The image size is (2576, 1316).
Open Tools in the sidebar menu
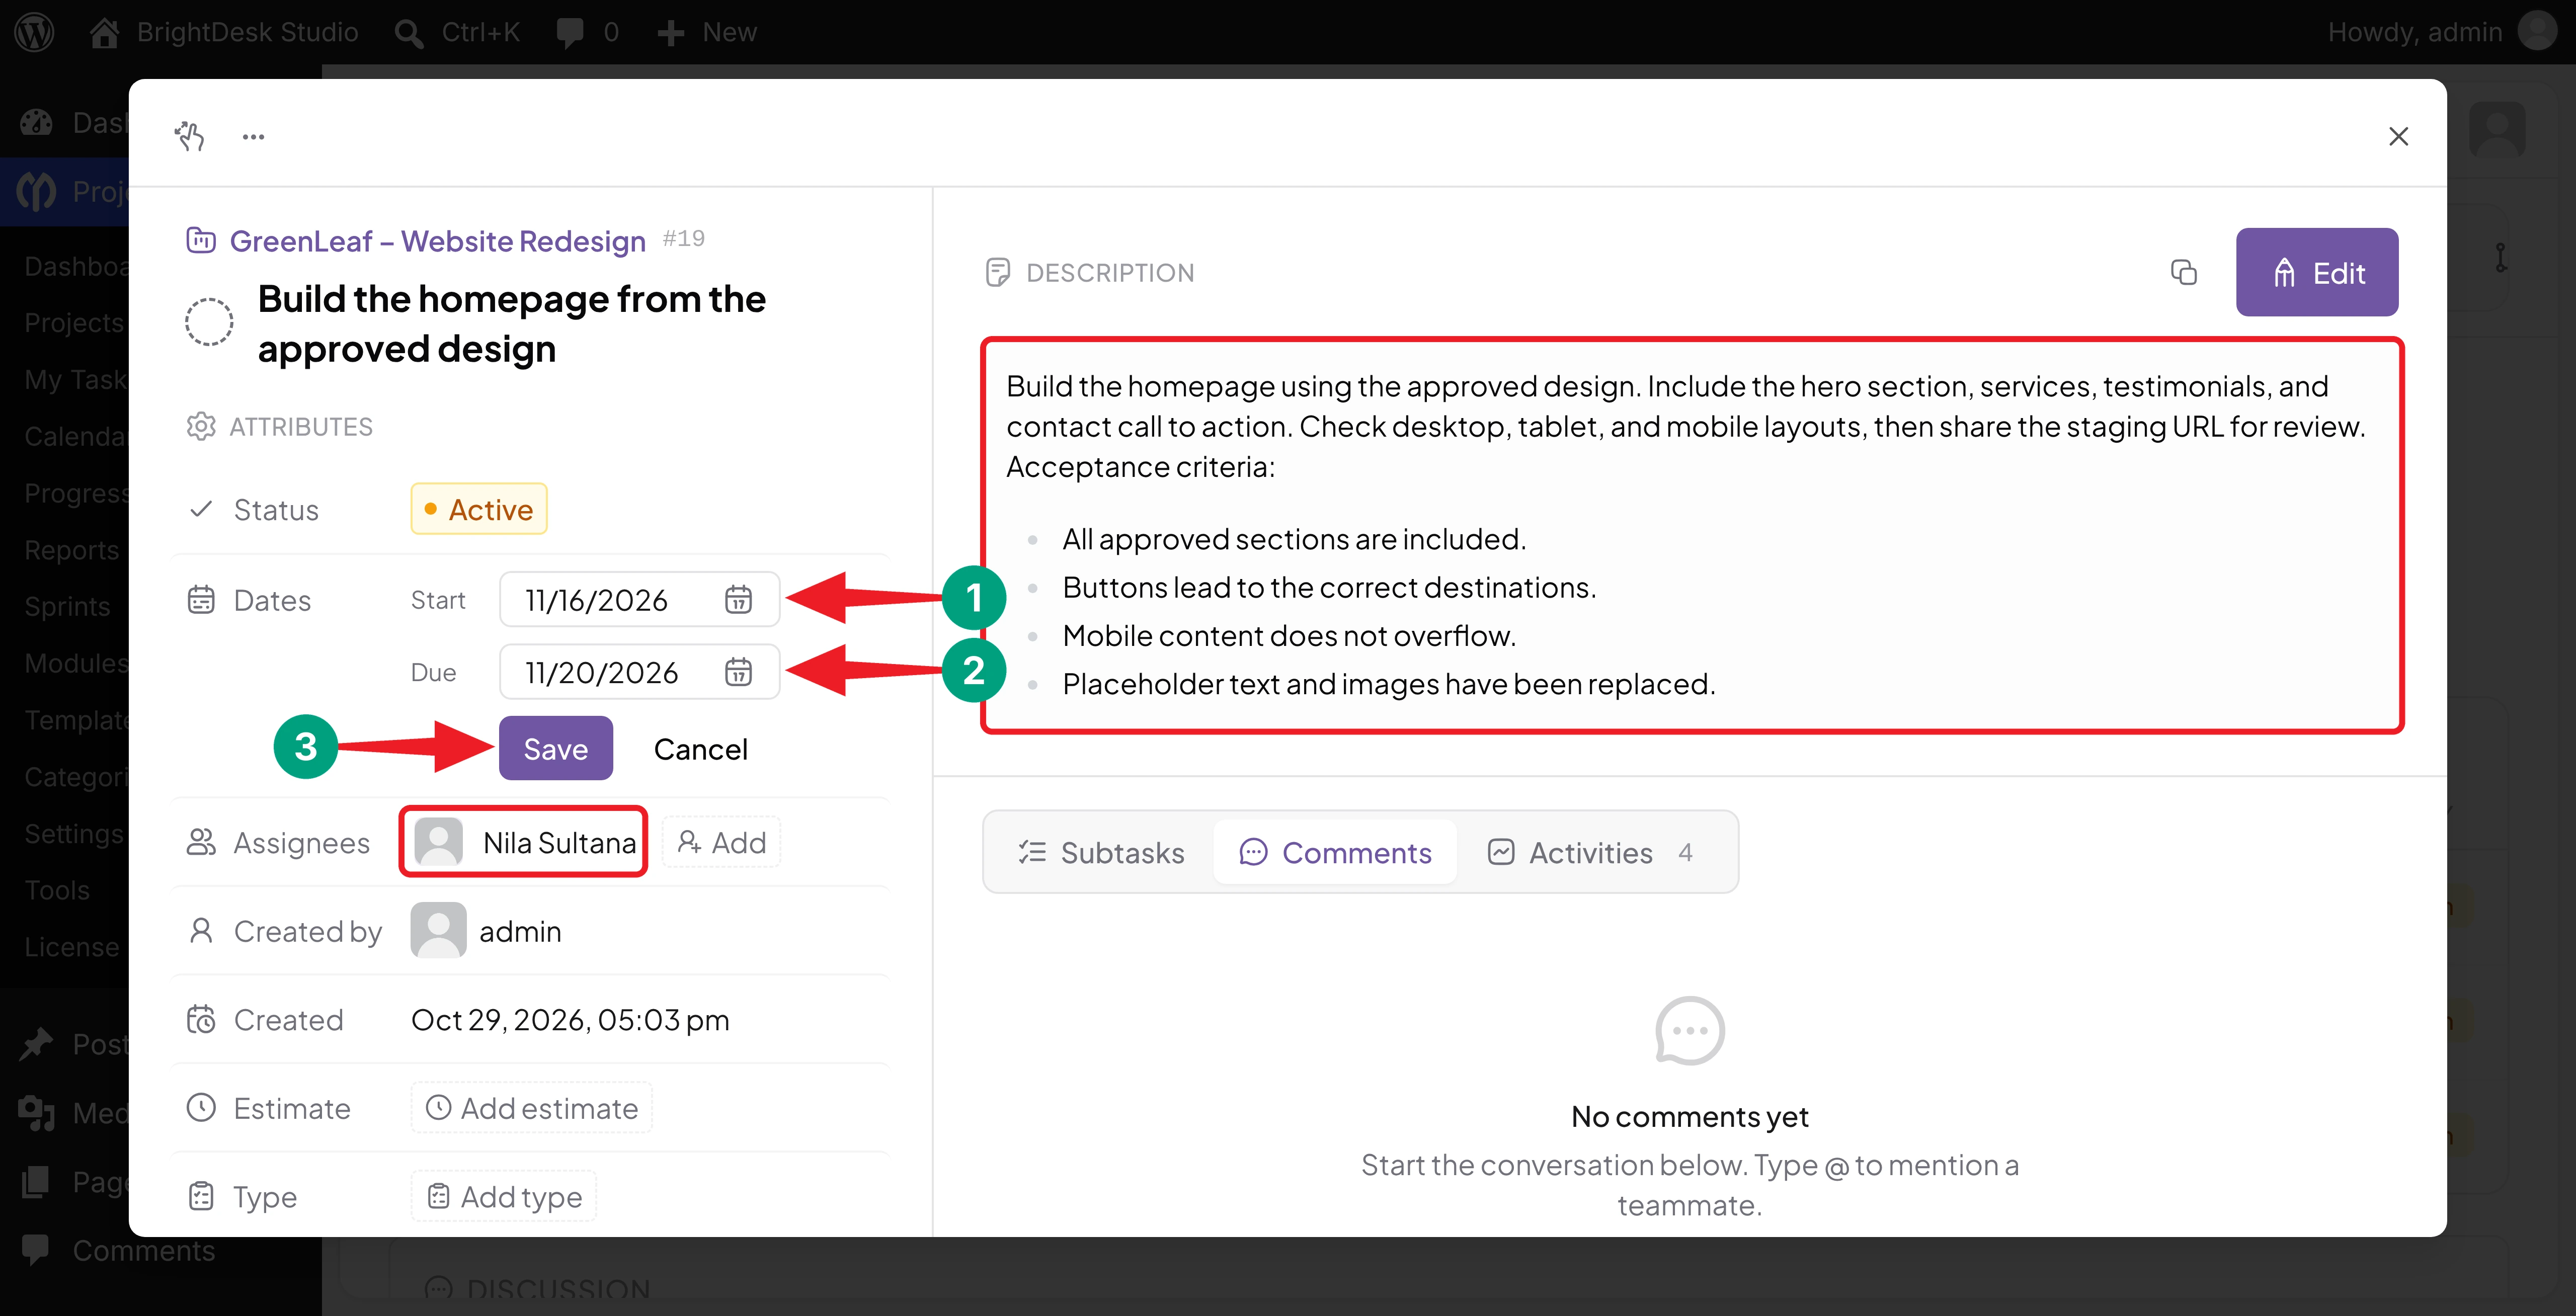click(57, 890)
